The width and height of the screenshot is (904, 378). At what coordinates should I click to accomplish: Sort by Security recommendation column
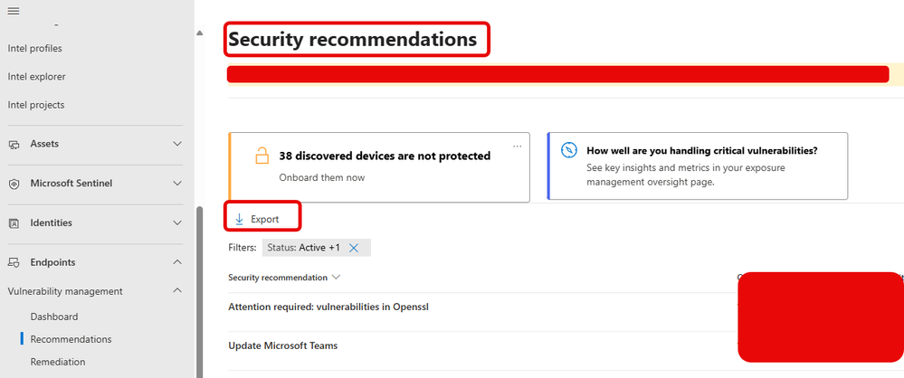(283, 277)
